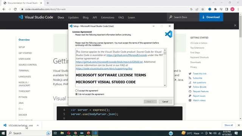Open github.com/Microsoft/vscode link in license text
This screenshot has height=136, width=242.
(127, 55)
